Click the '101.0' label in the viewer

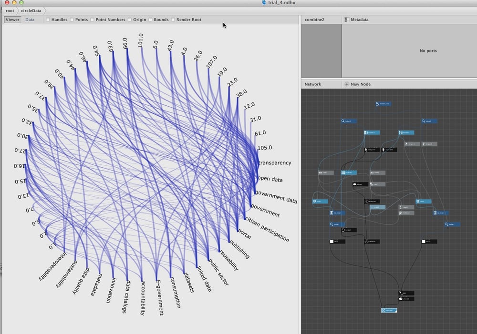pyautogui.click(x=140, y=40)
